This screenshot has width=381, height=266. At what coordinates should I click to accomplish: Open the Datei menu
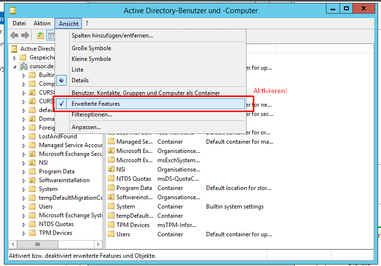click(19, 23)
